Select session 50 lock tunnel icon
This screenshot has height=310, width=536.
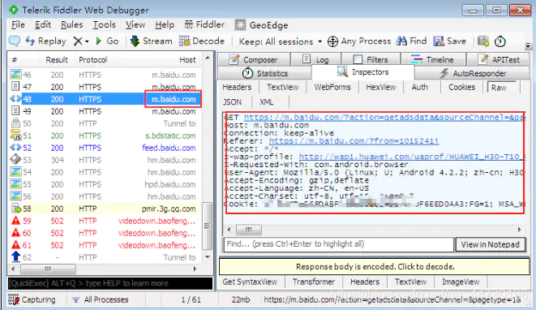click(15, 123)
